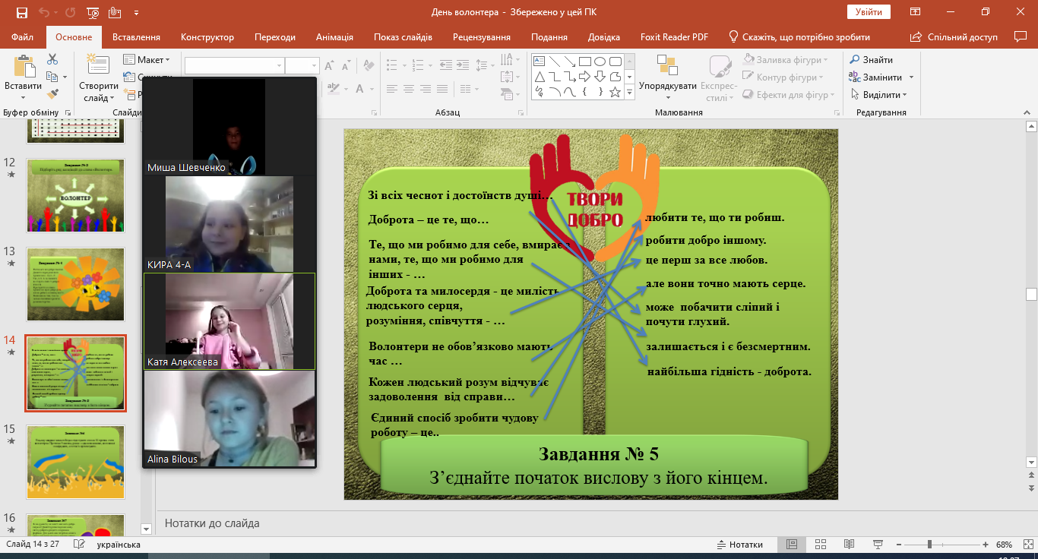Image resolution: width=1038 pixels, height=559 pixels.
Task: Switch to the Показ слайдів tab
Action: tap(403, 37)
